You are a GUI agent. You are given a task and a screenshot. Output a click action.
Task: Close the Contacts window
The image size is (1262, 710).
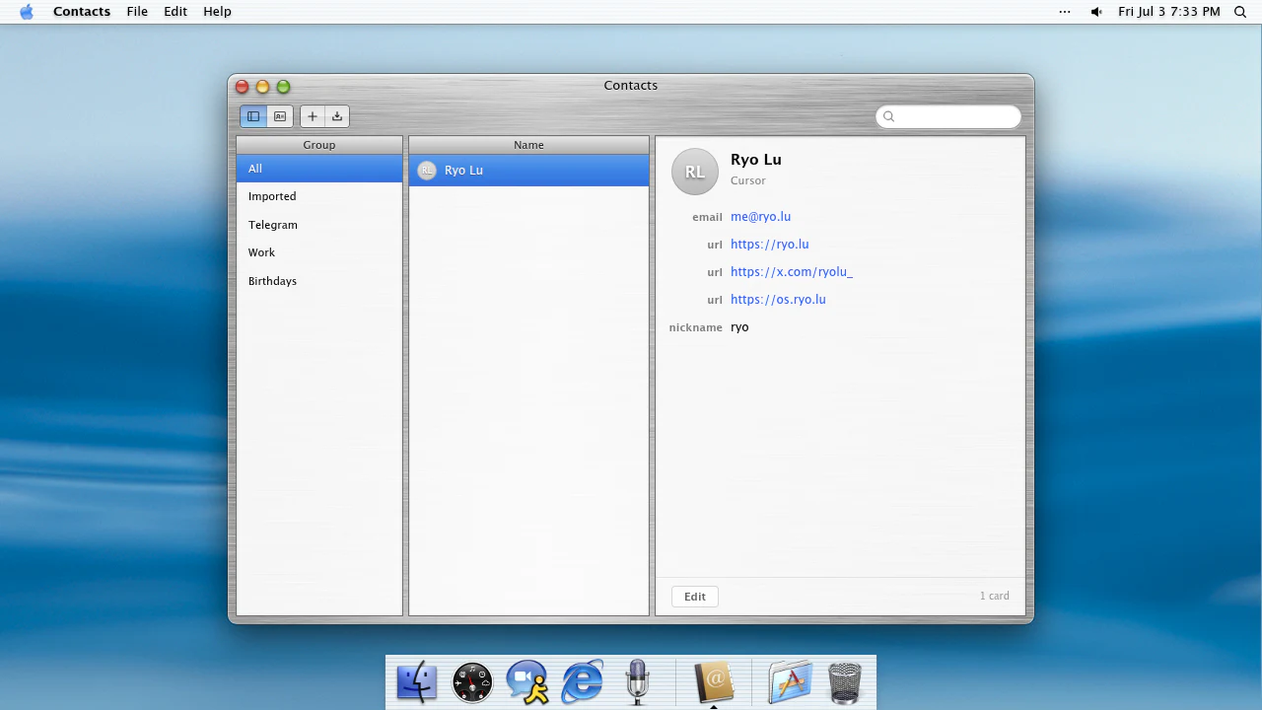242,87
